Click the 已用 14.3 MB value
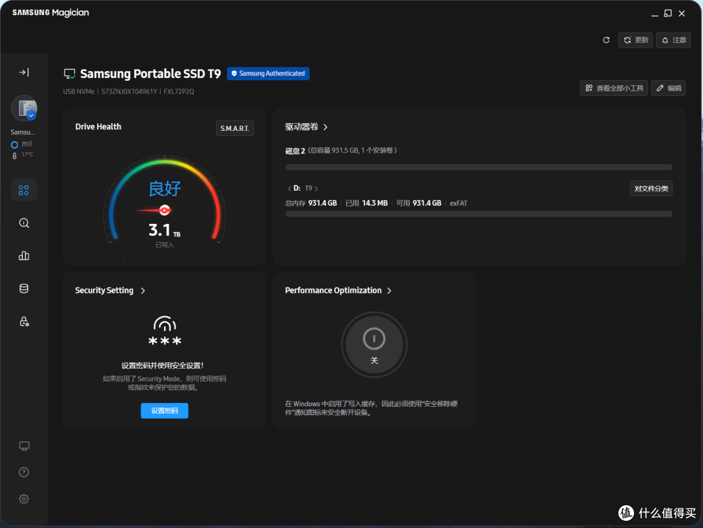The image size is (703, 528). pyautogui.click(x=366, y=203)
